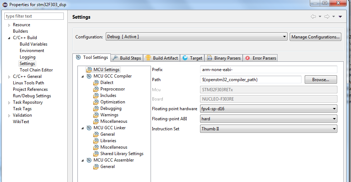
Task: Click the type filter text field
Action: coord(34,16)
